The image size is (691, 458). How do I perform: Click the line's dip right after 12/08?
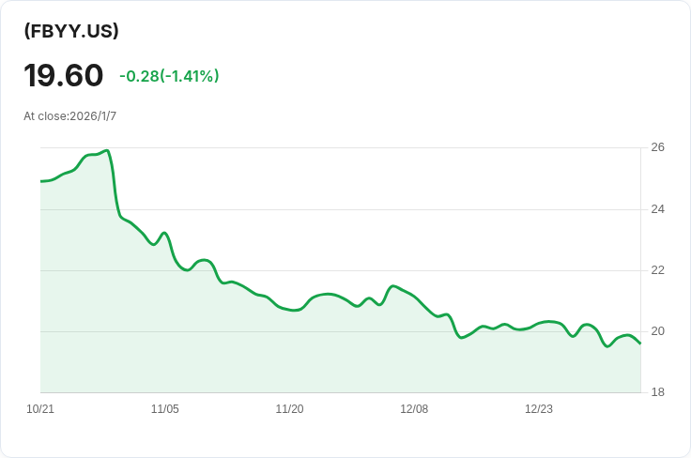[461, 337]
